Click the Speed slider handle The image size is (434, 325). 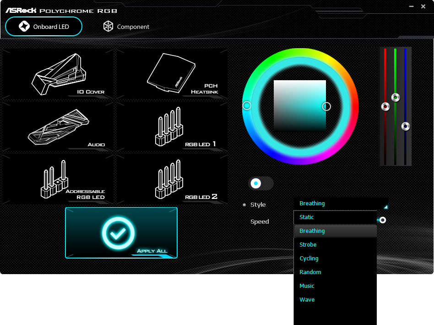coord(383,220)
